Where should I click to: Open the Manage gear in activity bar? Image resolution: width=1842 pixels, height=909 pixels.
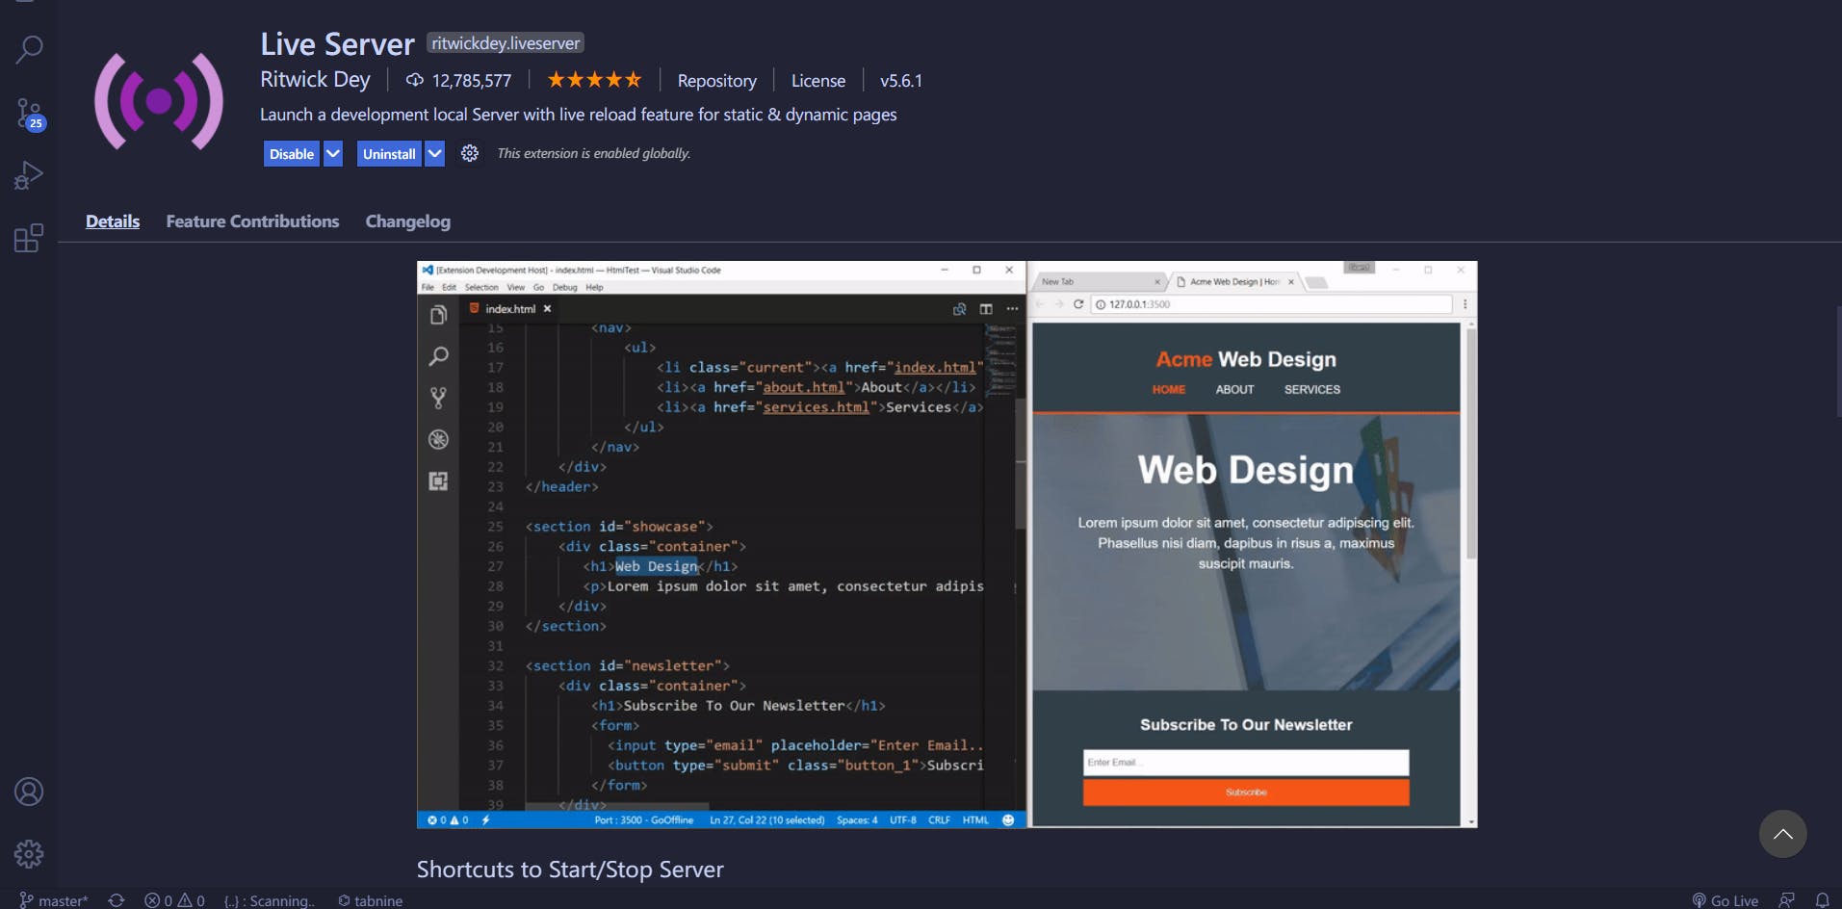tap(29, 853)
